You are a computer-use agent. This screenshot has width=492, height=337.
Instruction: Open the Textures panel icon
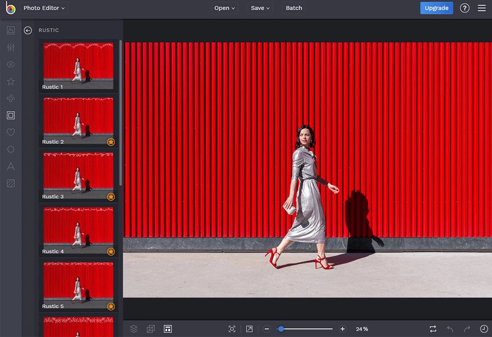[11, 183]
